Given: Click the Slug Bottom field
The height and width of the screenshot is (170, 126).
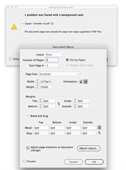Looking at the screenshot, I should (x=57, y=133).
